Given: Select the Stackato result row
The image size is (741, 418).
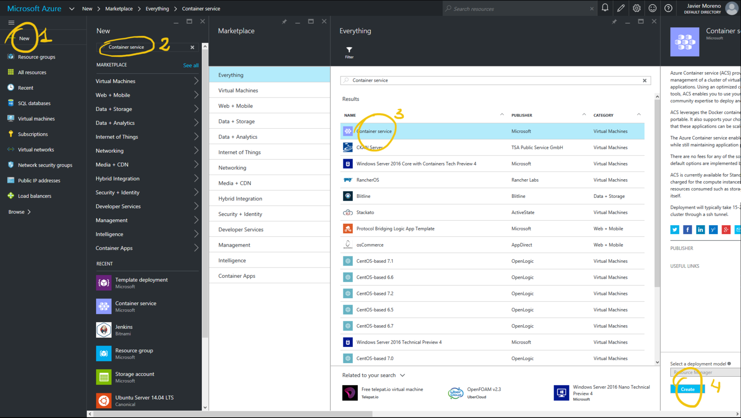Looking at the screenshot, I should pyautogui.click(x=492, y=212).
